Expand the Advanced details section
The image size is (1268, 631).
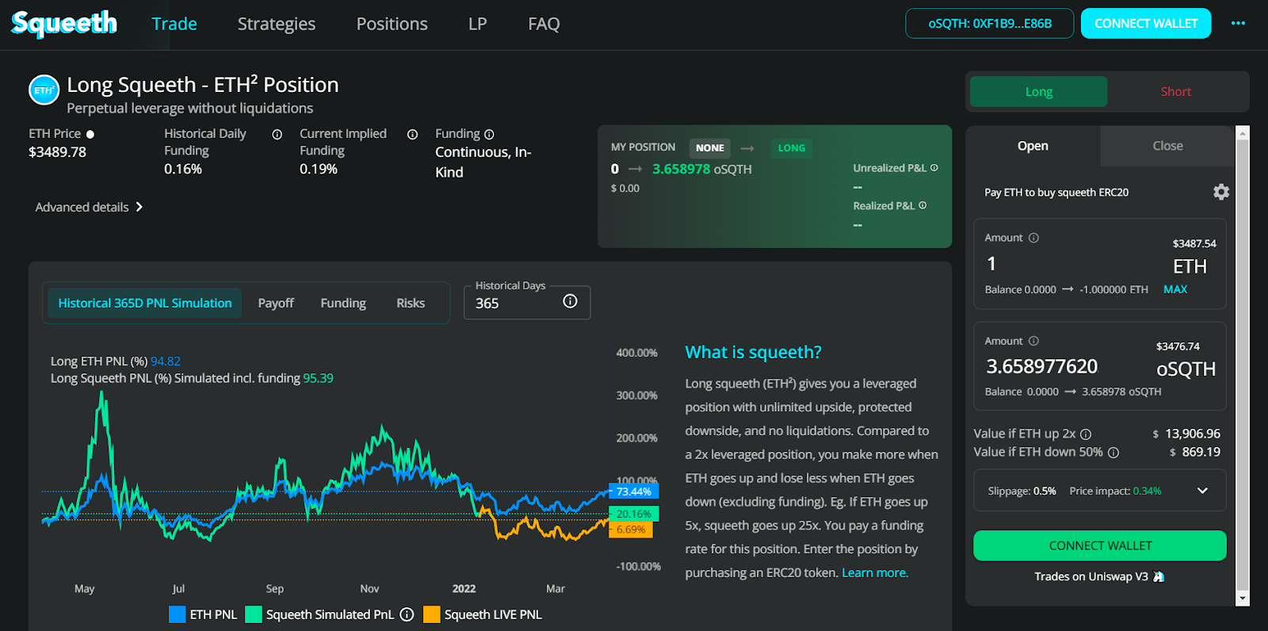[89, 207]
